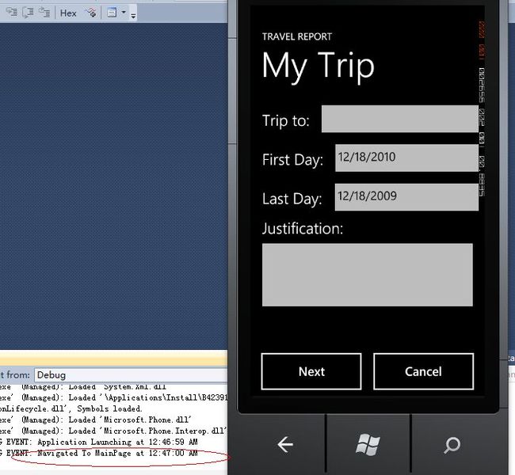Click the 'Trip to:' label
The width and height of the screenshot is (515, 475).
[x=286, y=120]
